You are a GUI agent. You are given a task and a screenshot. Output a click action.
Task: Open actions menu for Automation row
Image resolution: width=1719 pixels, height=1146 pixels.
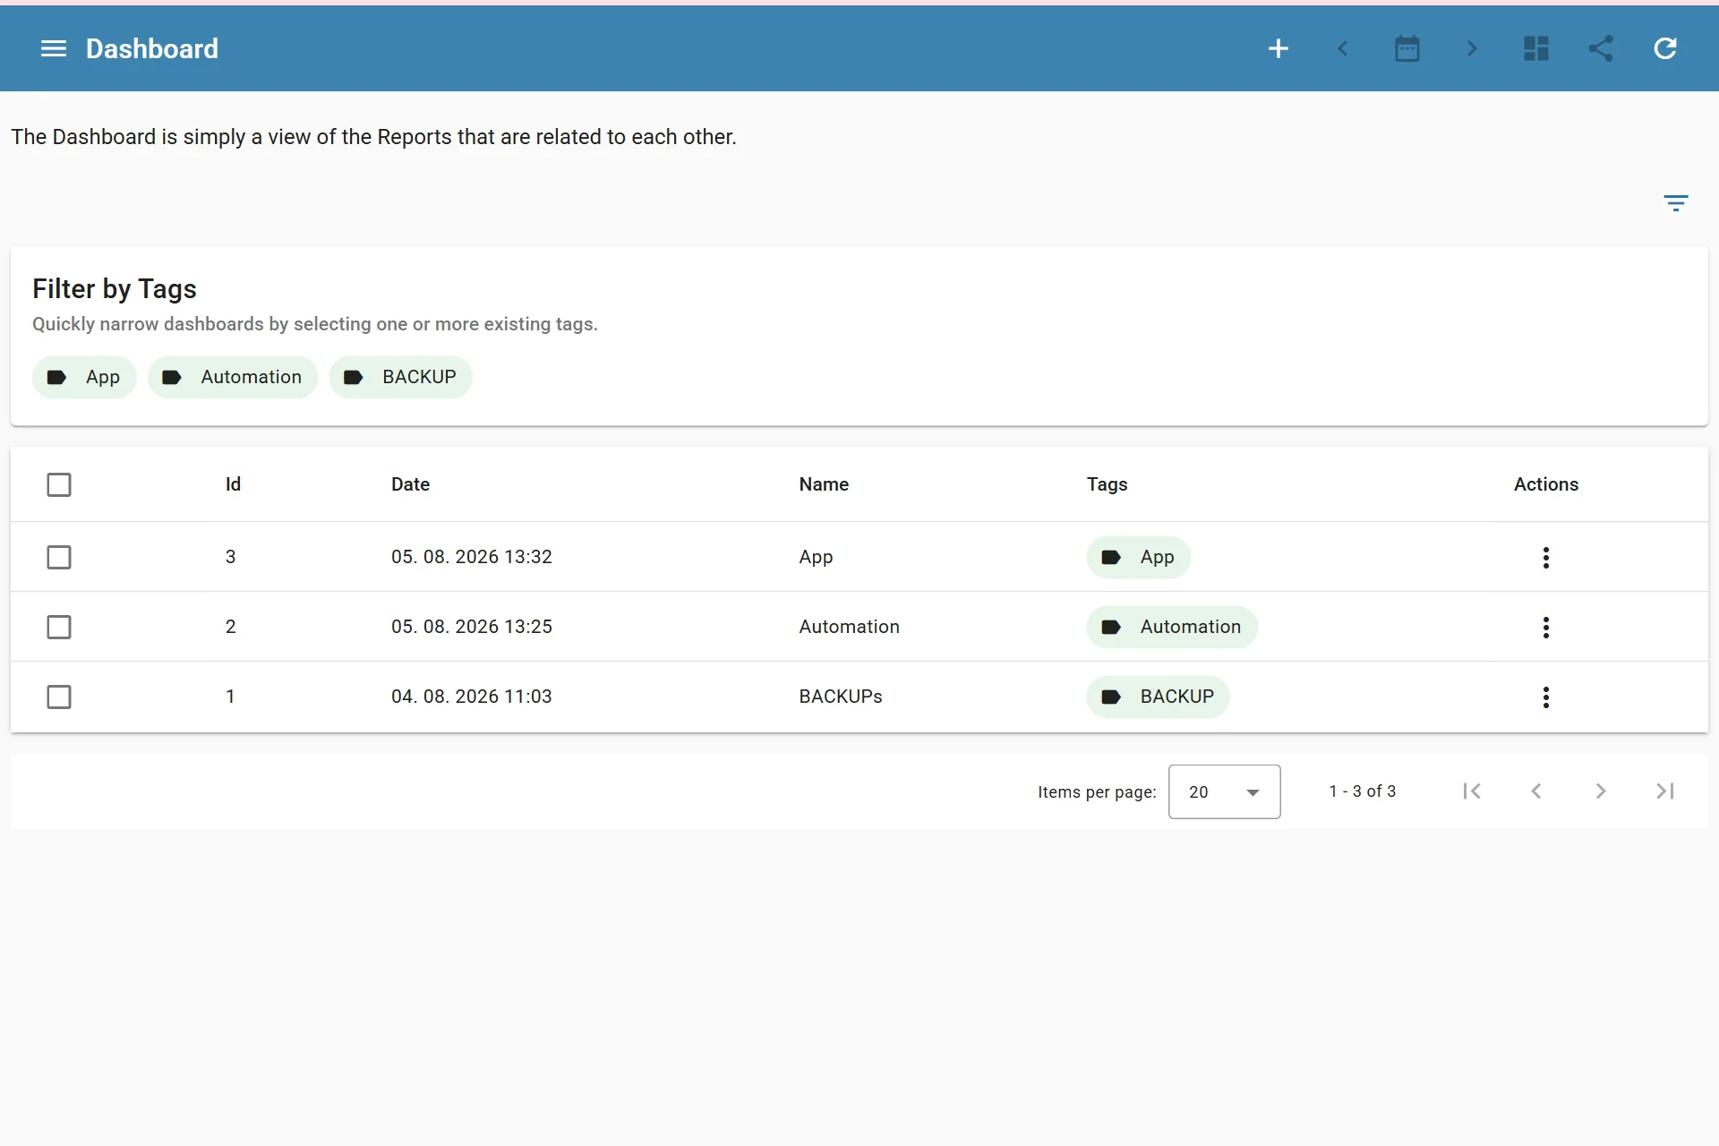click(x=1546, y=628)
